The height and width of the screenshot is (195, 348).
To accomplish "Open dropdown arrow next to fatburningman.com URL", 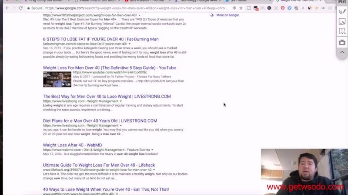I will pyautogui.click(x=130, y=44).
